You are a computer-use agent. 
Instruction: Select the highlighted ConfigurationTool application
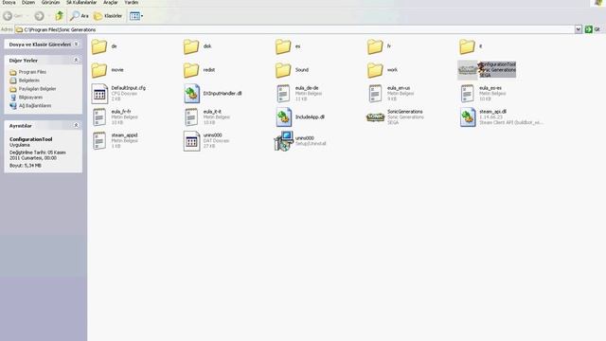tap(487, 70)
